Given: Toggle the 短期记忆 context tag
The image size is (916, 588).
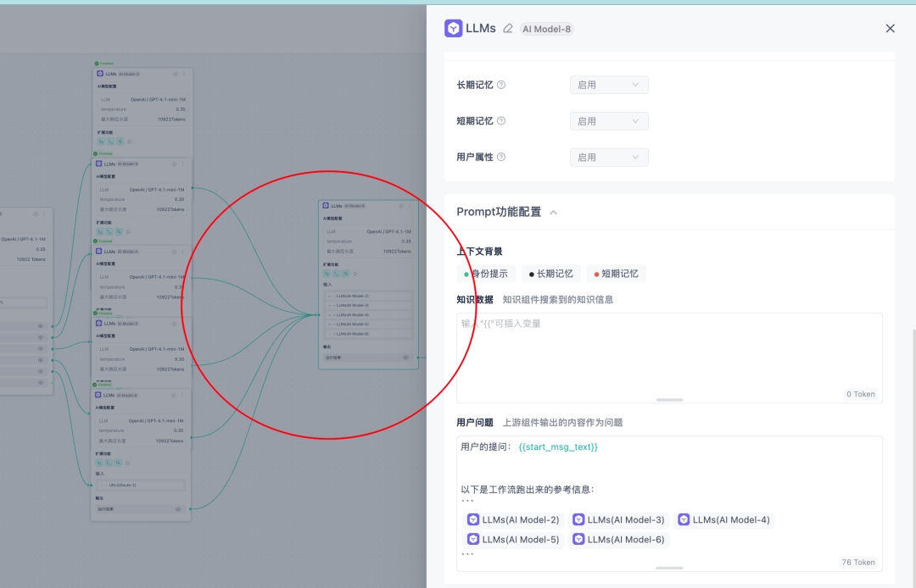Looking at the screenshot, I should point(617,274).
